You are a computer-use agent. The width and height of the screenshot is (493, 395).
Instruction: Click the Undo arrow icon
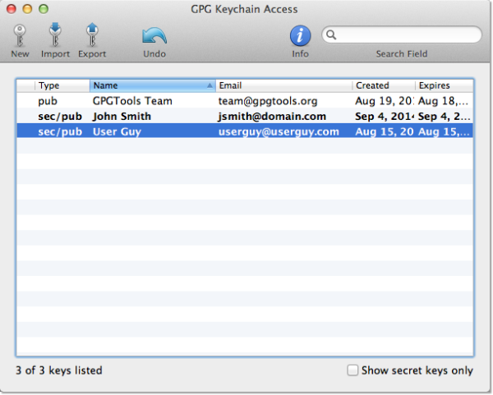[x=154, y=36]
